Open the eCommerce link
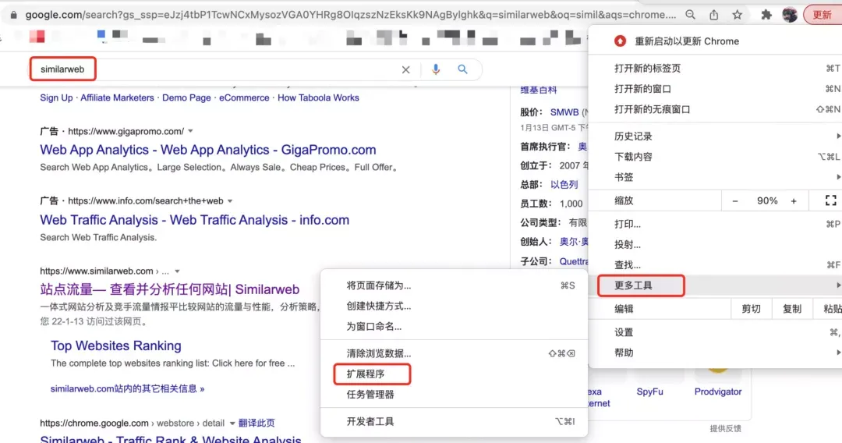This screenshot has width=842, height=443. click(244, 97)
